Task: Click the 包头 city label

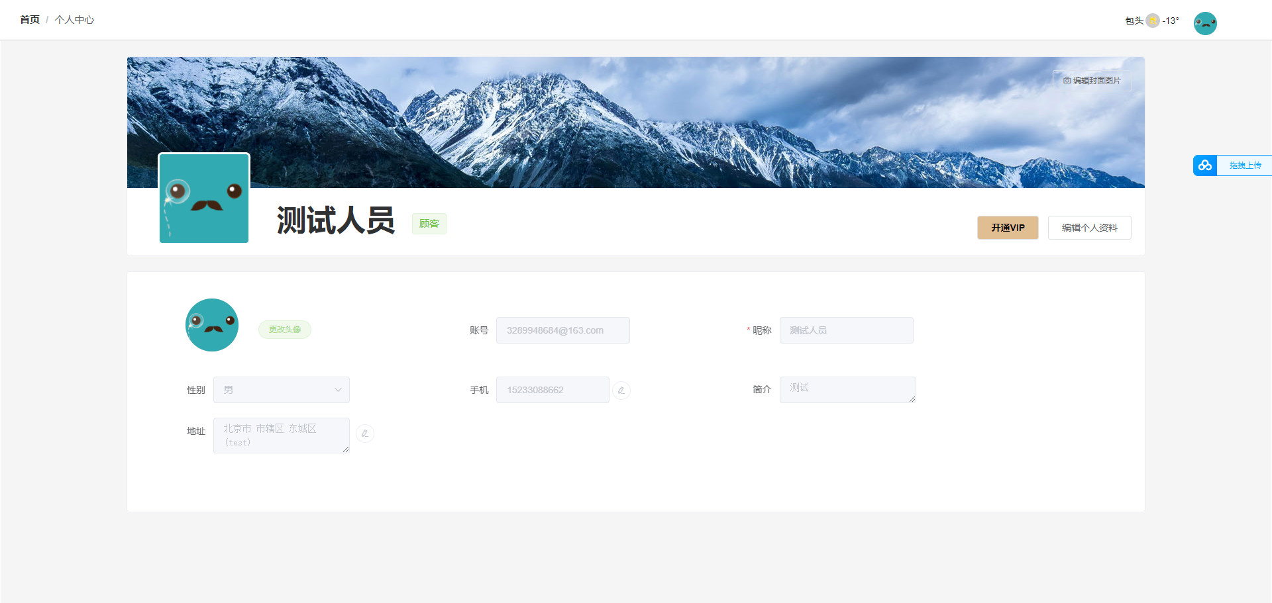Action: (x=1134, y=21)
